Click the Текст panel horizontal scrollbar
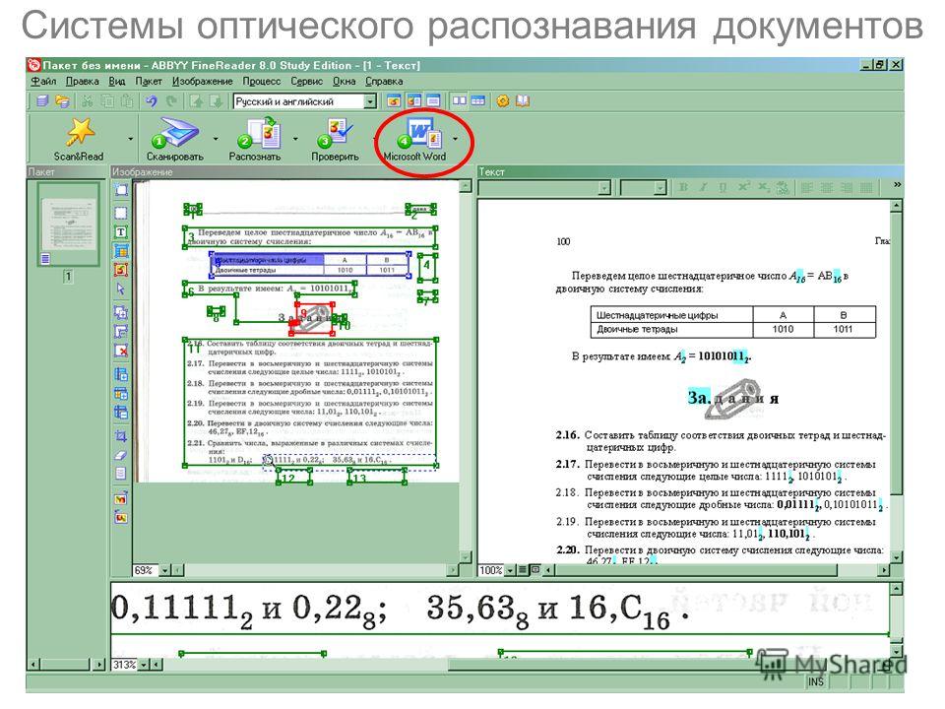Screen dimensions: 945x709 pyautogui.click(x=716, y=570)
